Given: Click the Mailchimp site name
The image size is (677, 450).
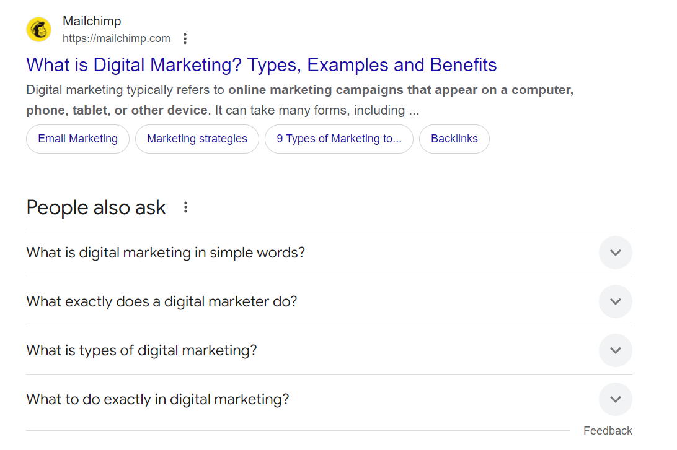Looking at the screenshot, I should click(x=92, y=21).
